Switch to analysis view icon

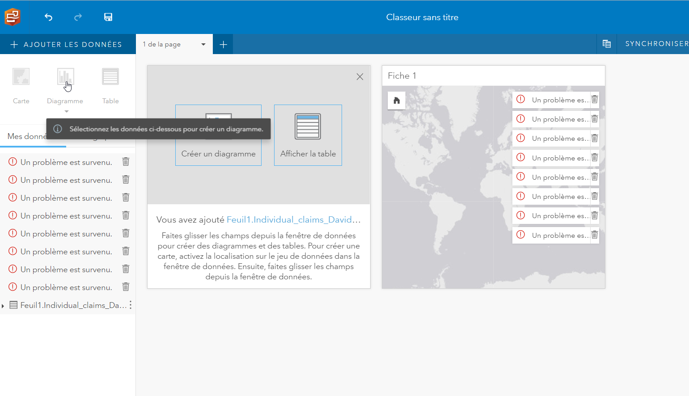607,44
